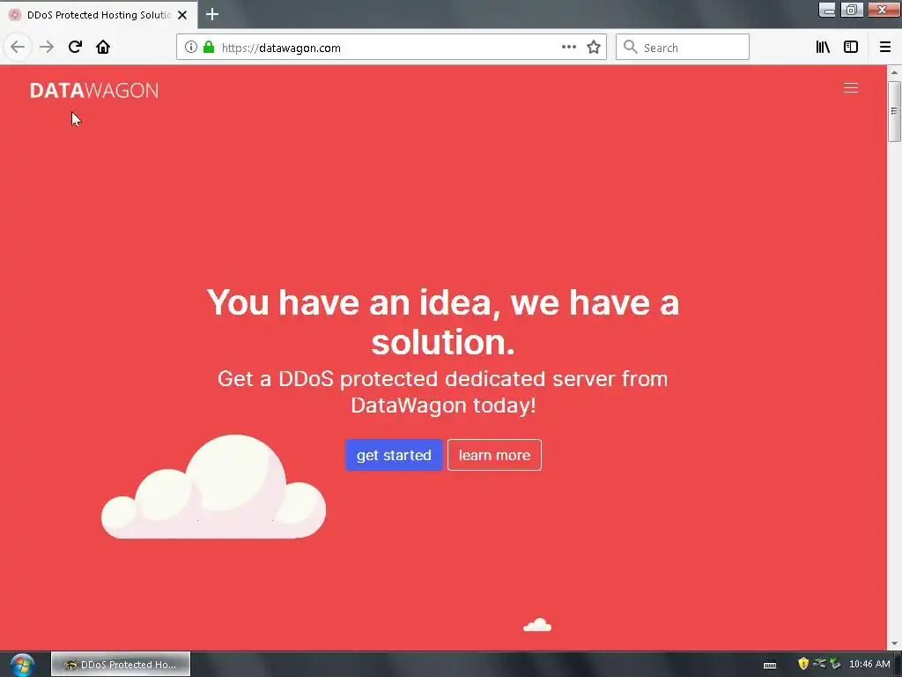This screenshot has width=902, height=677.
Task: Click into the browser Search box
Action: [x=683, y=48]
